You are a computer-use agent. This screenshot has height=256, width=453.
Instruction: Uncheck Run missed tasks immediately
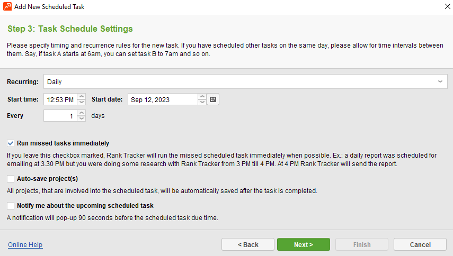click(11, 143)
